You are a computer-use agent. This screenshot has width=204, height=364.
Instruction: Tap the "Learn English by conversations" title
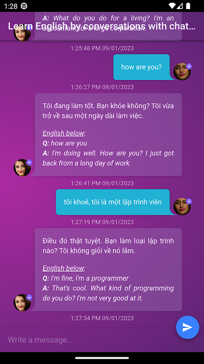[102, 26]
